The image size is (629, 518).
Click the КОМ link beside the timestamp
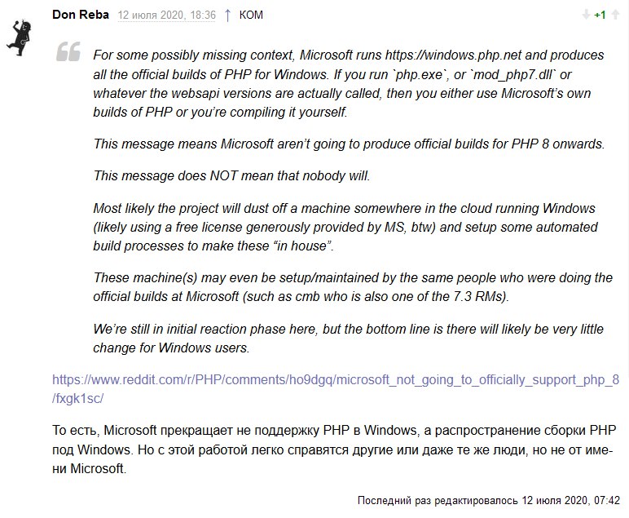coord(251,15)
